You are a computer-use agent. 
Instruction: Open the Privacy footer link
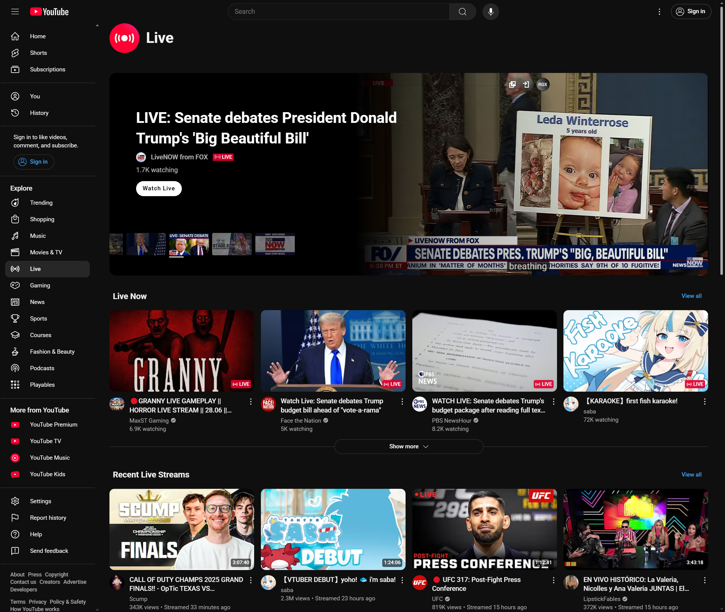[37, 602]
